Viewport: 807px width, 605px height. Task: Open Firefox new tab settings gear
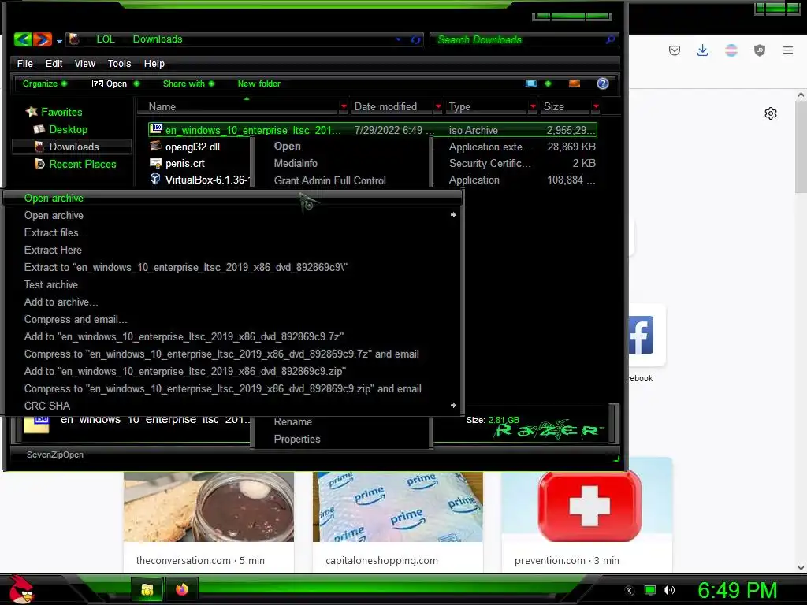(771, 113)
